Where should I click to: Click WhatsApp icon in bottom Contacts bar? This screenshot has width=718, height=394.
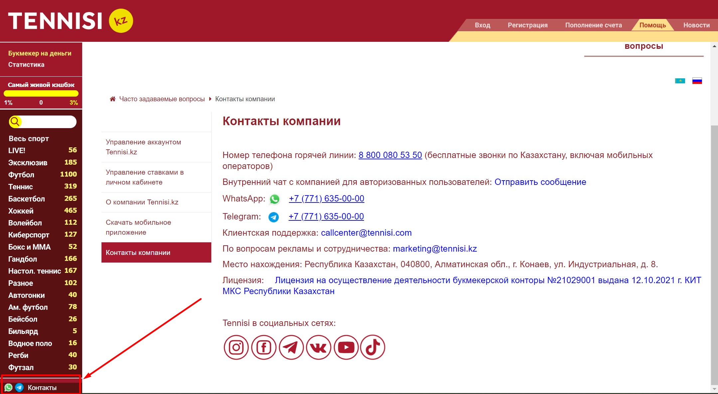[x=9, y=387]
